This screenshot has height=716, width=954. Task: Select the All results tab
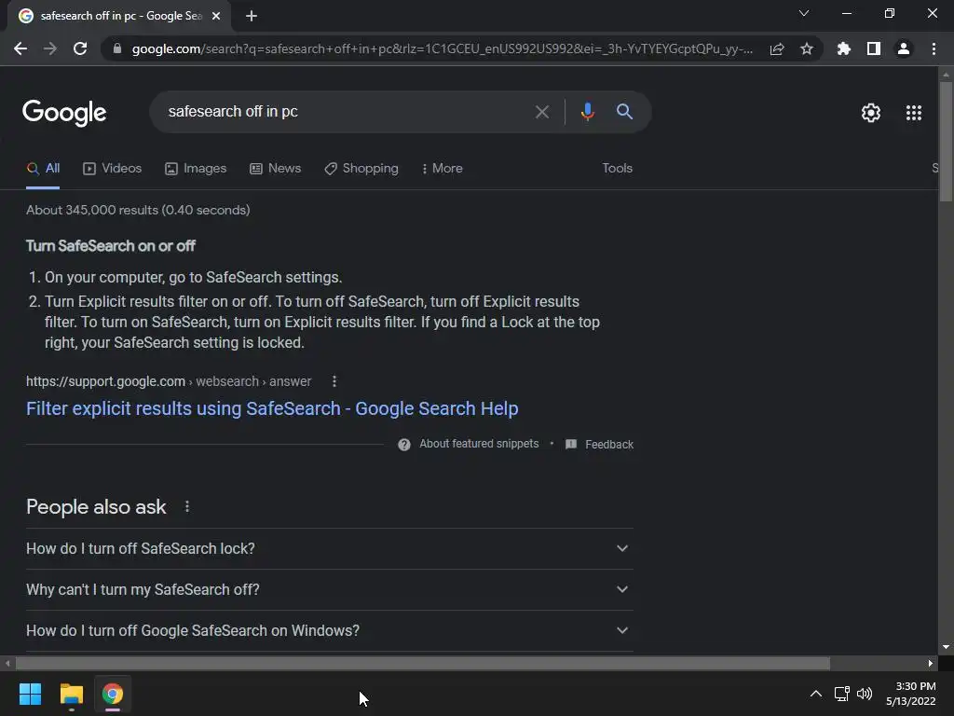[43, 169]
